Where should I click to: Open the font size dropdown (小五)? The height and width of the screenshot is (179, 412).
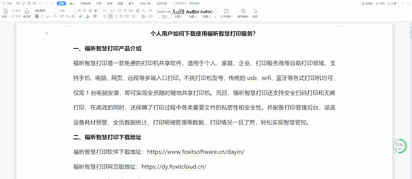[x=75, y=11]
